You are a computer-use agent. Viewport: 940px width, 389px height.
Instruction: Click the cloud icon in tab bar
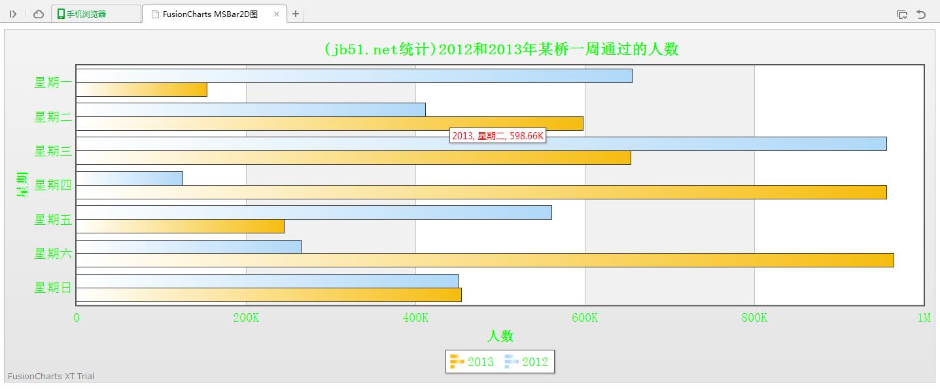click(x=39, y=14)
